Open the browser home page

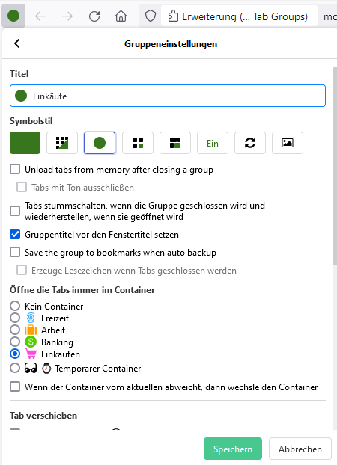click(121, 16)
